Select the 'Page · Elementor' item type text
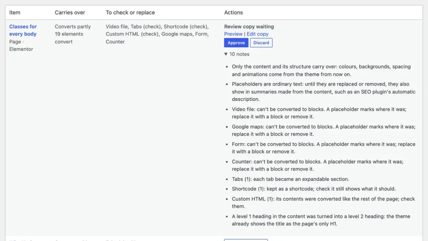Screen dimensions: 428x241 tap(21, 45)
